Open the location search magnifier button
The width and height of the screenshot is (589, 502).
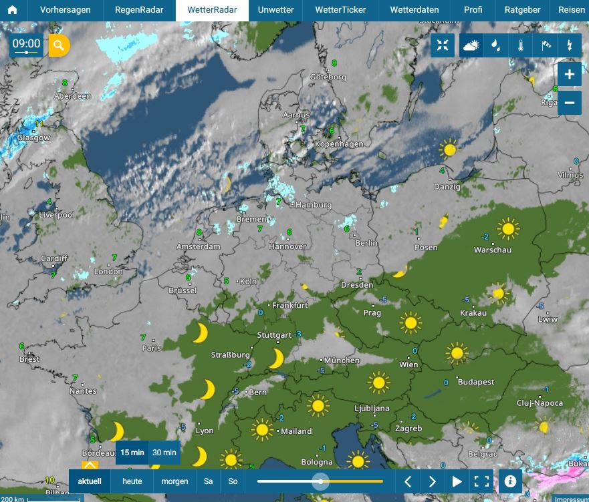pyautogui.click(x=59, y=45)
